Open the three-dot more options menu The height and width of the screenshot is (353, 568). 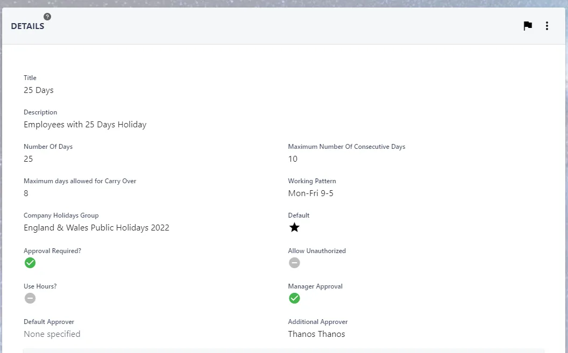point(547,26)
